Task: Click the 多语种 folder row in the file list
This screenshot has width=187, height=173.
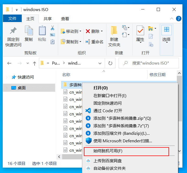Action: coord(72,85)
